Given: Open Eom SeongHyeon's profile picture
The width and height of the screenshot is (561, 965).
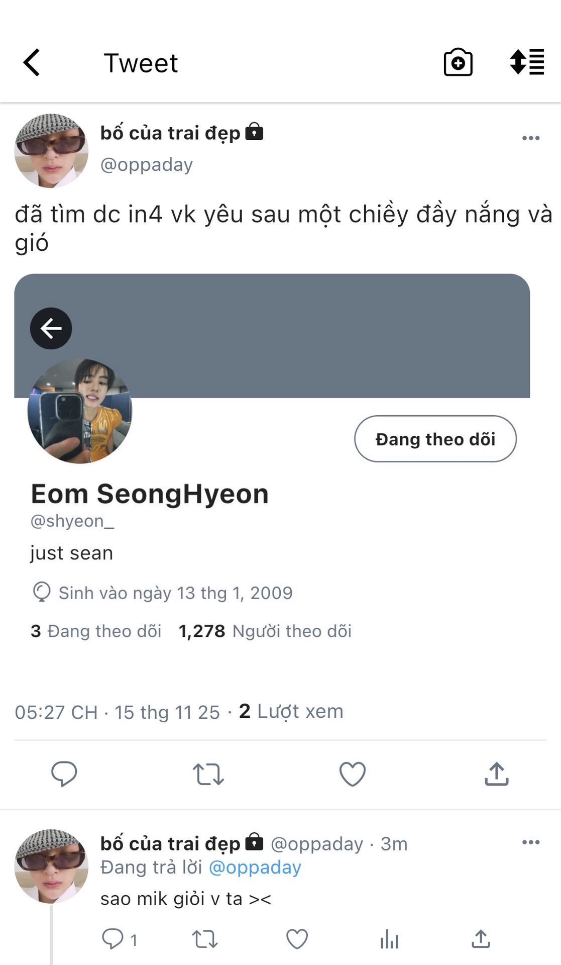Looking at the screenshot, I should pos(80,411).
